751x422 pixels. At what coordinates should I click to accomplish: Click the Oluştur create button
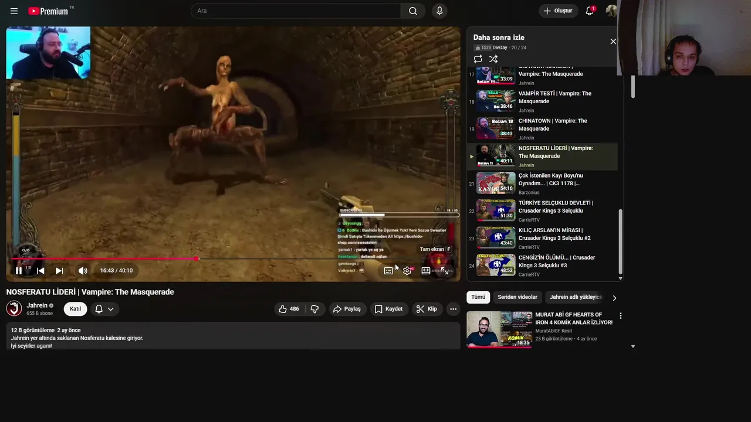coord(559,11)
